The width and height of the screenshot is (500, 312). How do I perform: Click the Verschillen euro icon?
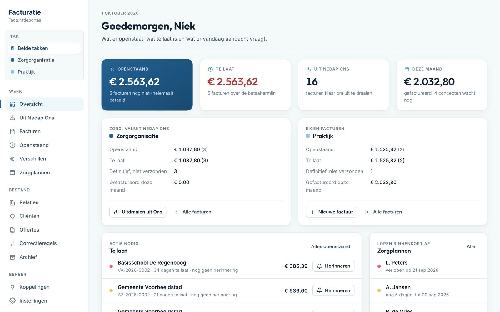click(12, 159)
